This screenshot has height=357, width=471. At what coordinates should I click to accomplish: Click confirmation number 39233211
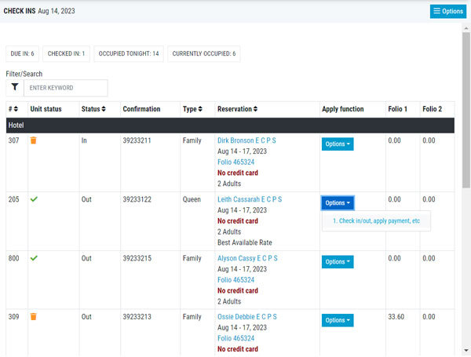[137, 140]
